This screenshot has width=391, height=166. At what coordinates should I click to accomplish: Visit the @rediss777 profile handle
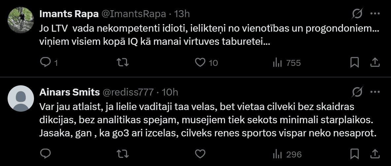point(128,92)
